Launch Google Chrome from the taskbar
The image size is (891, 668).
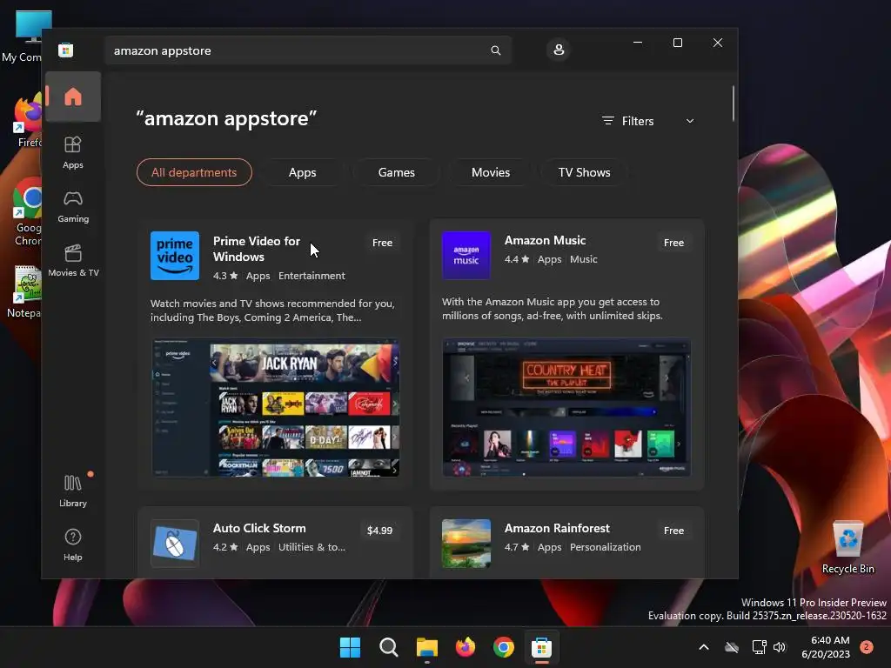coord(504,647)
